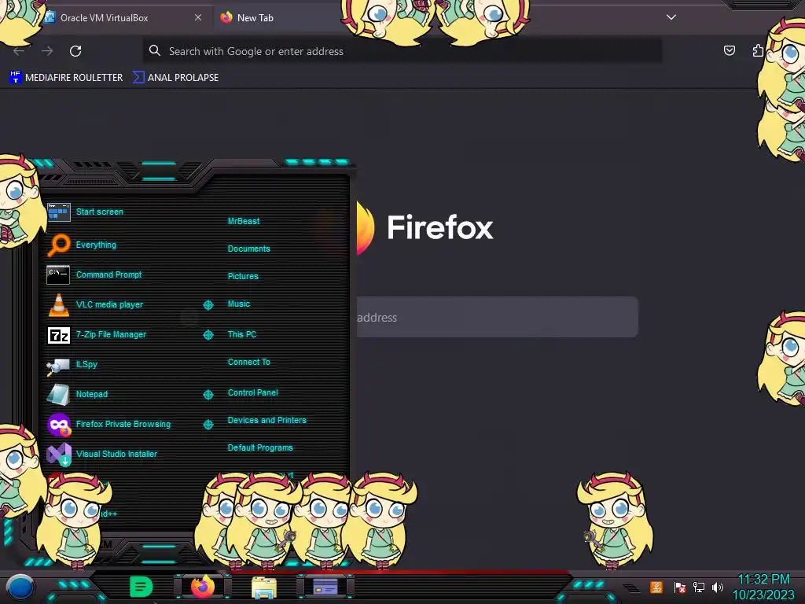This screenshot has width=805, height=604.
Task: Open the MEDIAFIRE ROULETTER bookmark
Action: click(66, 78)
